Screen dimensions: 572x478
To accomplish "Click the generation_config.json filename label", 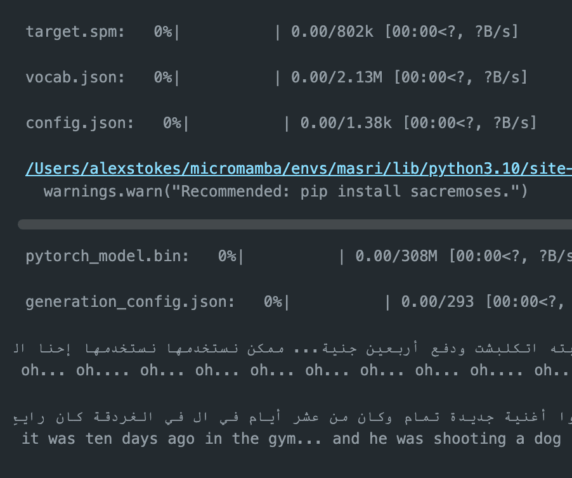I will 130,302.
